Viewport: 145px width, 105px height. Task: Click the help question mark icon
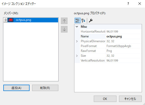pyautogui.click(x=128, y=4)
